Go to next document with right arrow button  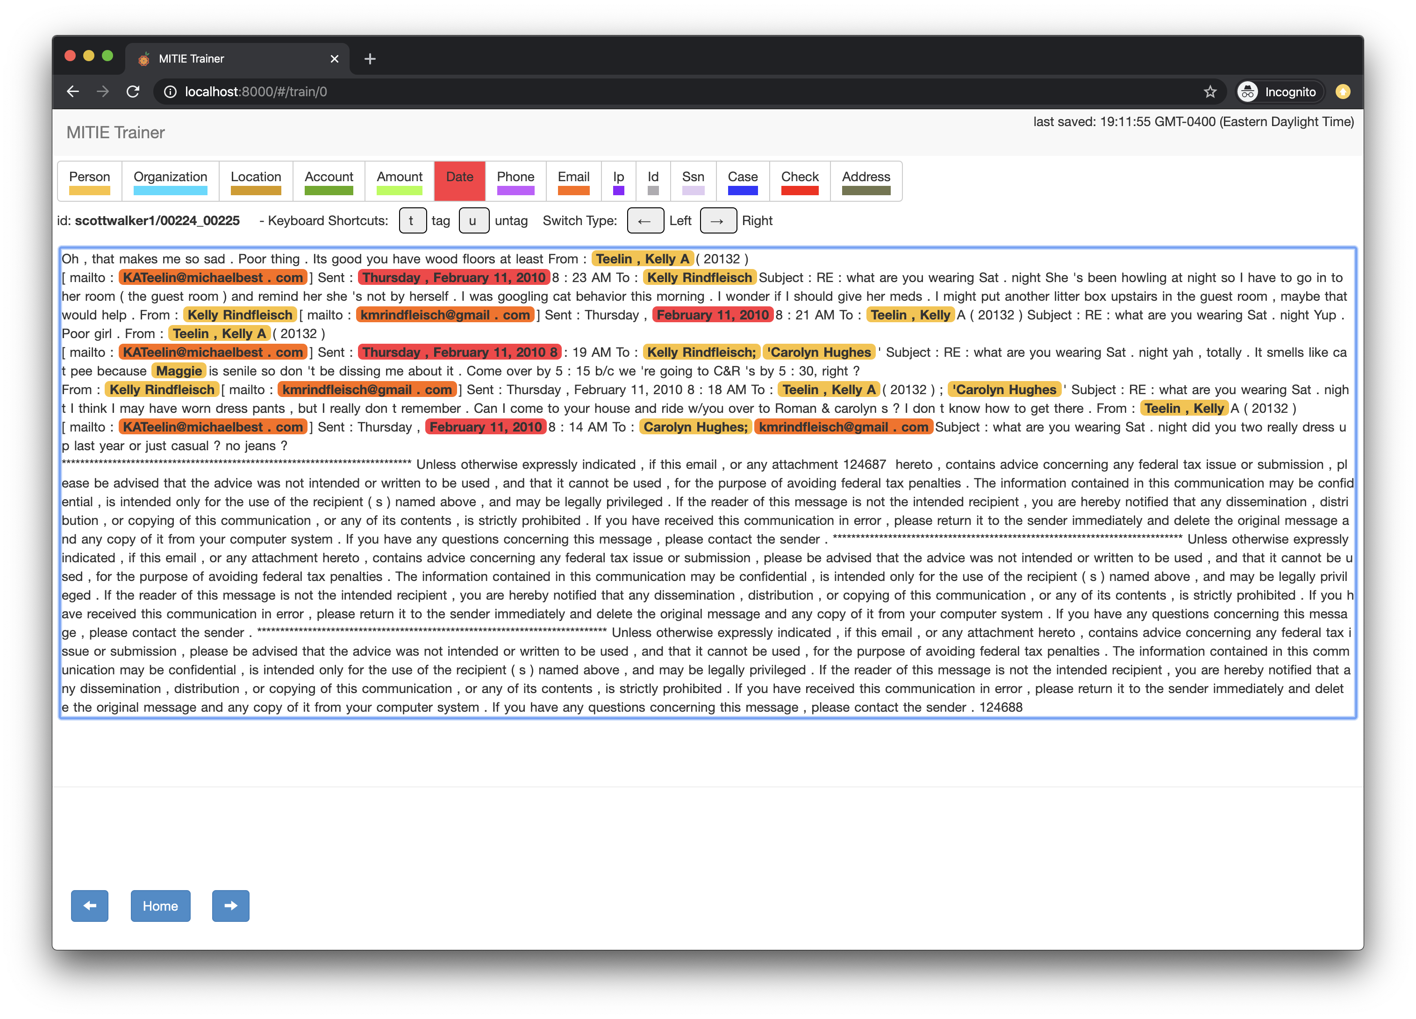click(x=230, y=906)
